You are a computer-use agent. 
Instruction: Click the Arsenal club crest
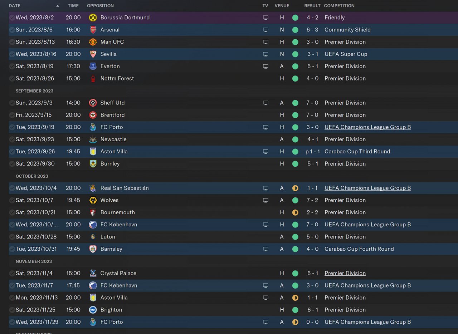pyautogui.click(x=93, y=30)
